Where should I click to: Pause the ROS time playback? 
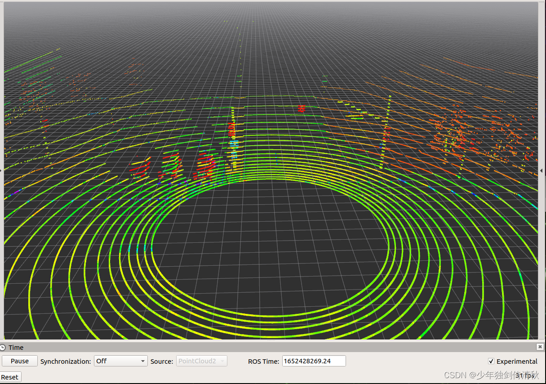pos(20,361)
